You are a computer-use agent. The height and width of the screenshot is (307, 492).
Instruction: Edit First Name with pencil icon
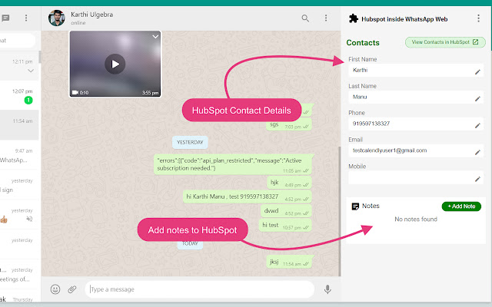click(x=477, y=72)
